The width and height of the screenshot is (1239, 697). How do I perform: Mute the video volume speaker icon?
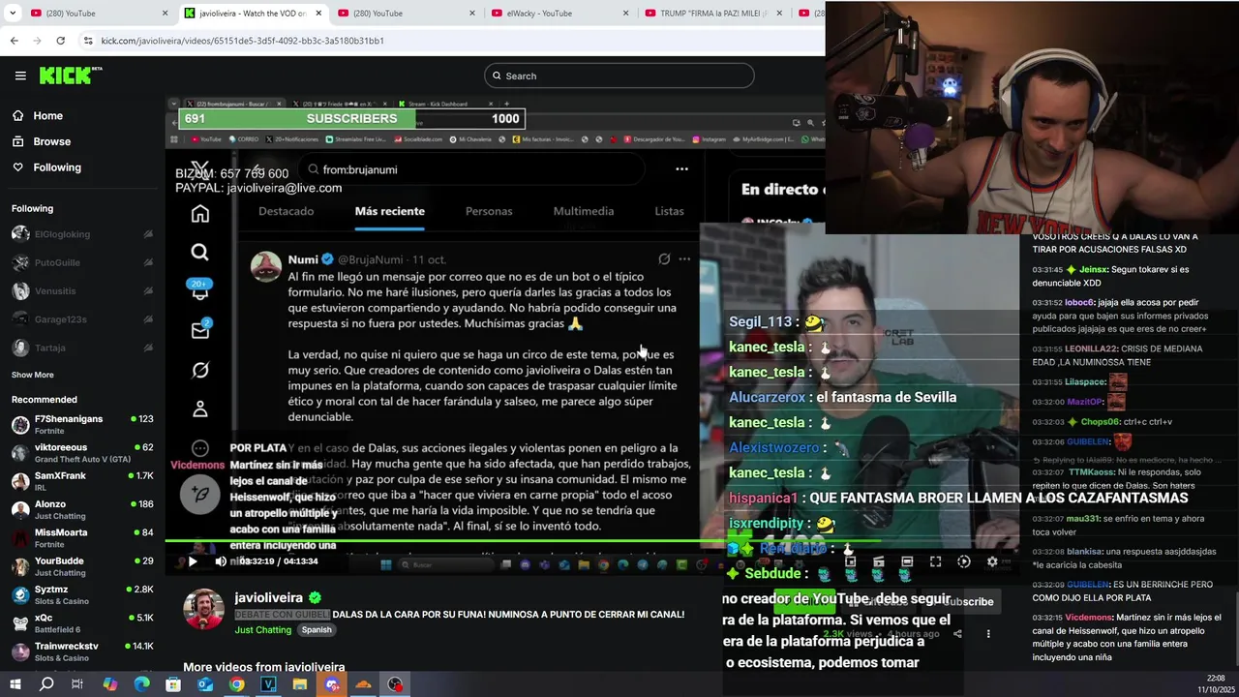221,561
